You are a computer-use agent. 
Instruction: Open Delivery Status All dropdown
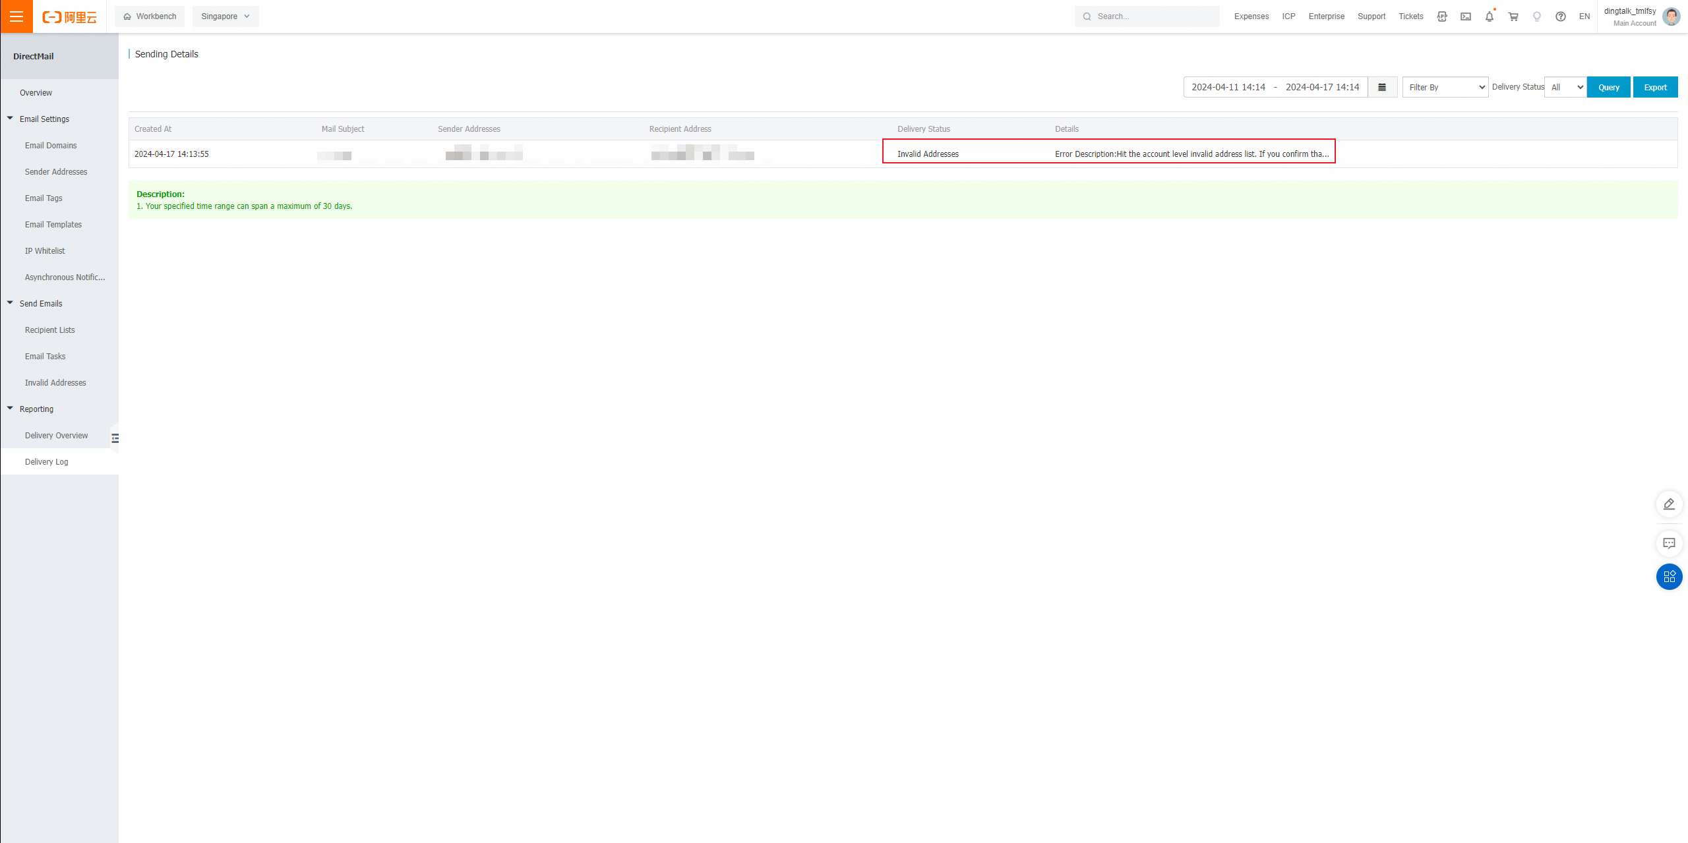1565,87
